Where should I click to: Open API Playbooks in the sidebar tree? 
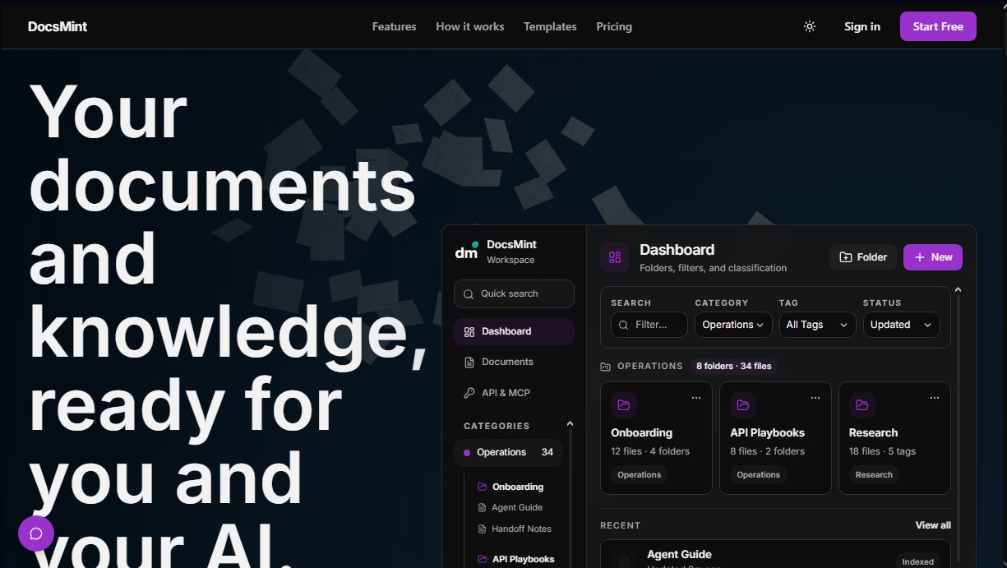[x=523, y=560]
